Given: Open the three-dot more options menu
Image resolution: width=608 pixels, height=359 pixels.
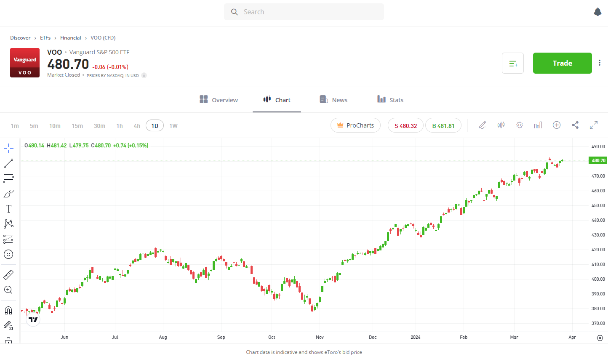Looking at the screenshot, I should 600,63.
